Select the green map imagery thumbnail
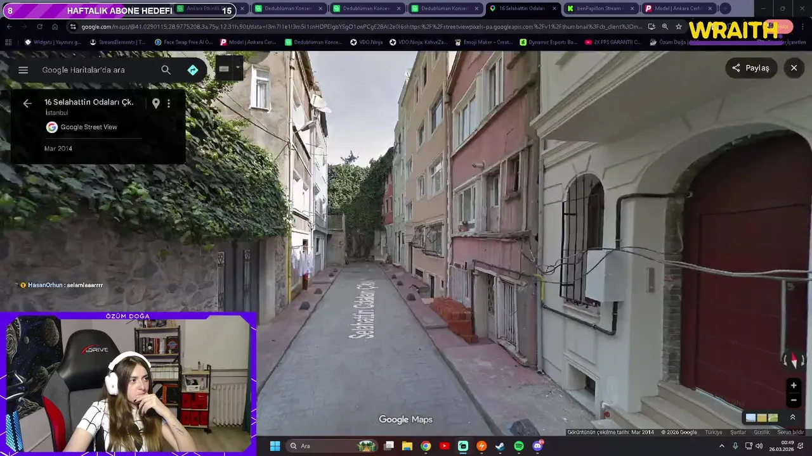The image size is (812, 456). pyautogui.click(x=773, y=418)
